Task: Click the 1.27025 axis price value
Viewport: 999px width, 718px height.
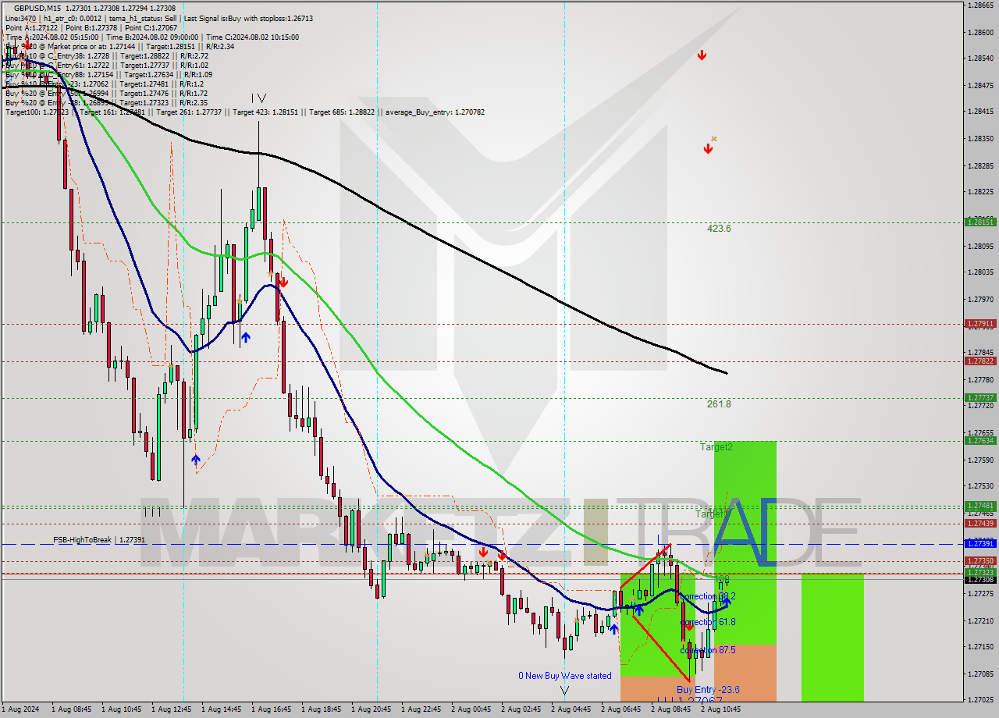Action: [x=979, y=699]
